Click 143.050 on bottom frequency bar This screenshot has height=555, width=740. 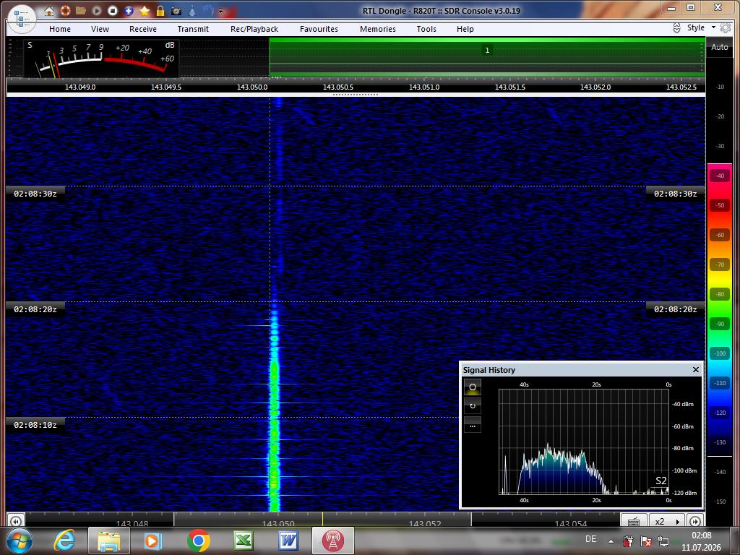(278, 523)
